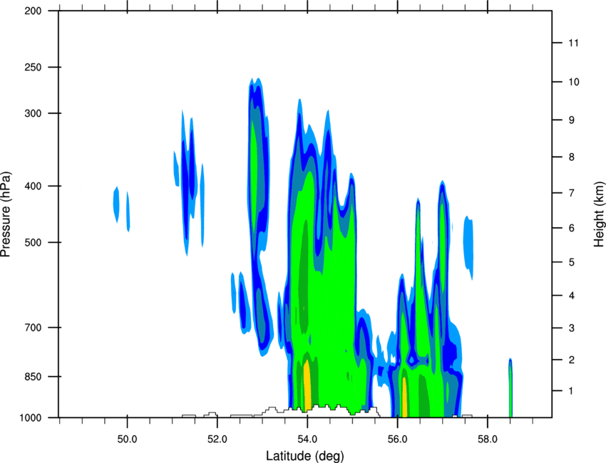This screenshot has height=463, width=606.
Task: Click the terrain outline near 54.5 latitude
Action: tap(327, 407)
